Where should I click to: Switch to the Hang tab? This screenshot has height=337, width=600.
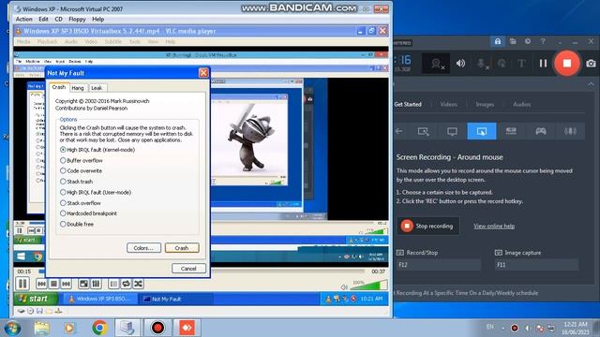point(78,88)
